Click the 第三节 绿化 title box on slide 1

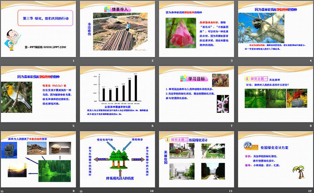[x=44, y=18]
